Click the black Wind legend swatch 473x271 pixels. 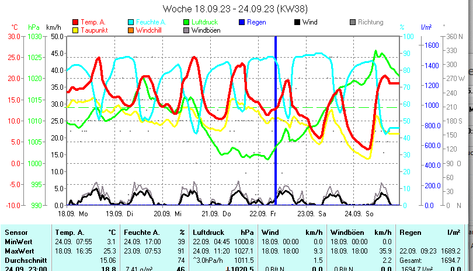pos(297,23)
